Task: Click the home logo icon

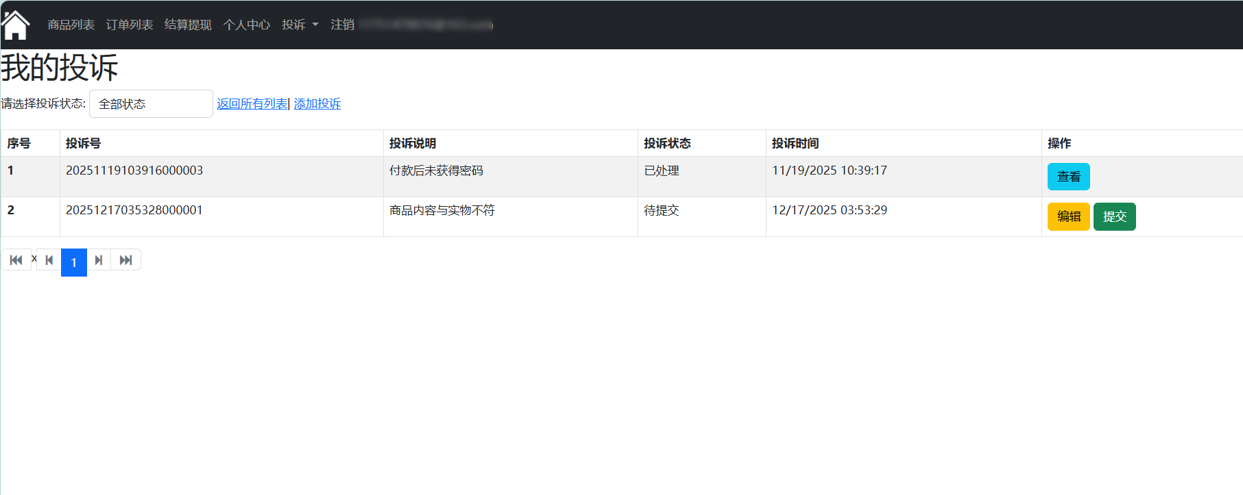Action: coord(15,25)
